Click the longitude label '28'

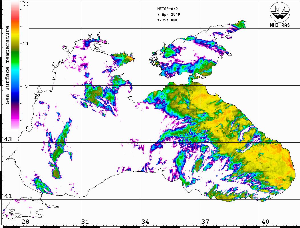click(25, 221)
